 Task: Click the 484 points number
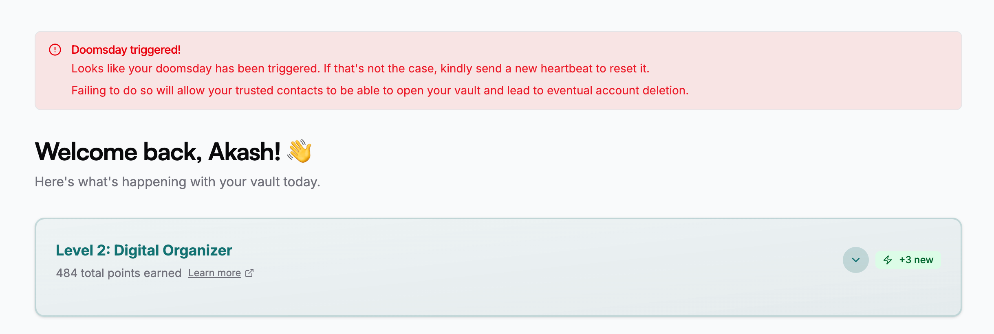66,273
